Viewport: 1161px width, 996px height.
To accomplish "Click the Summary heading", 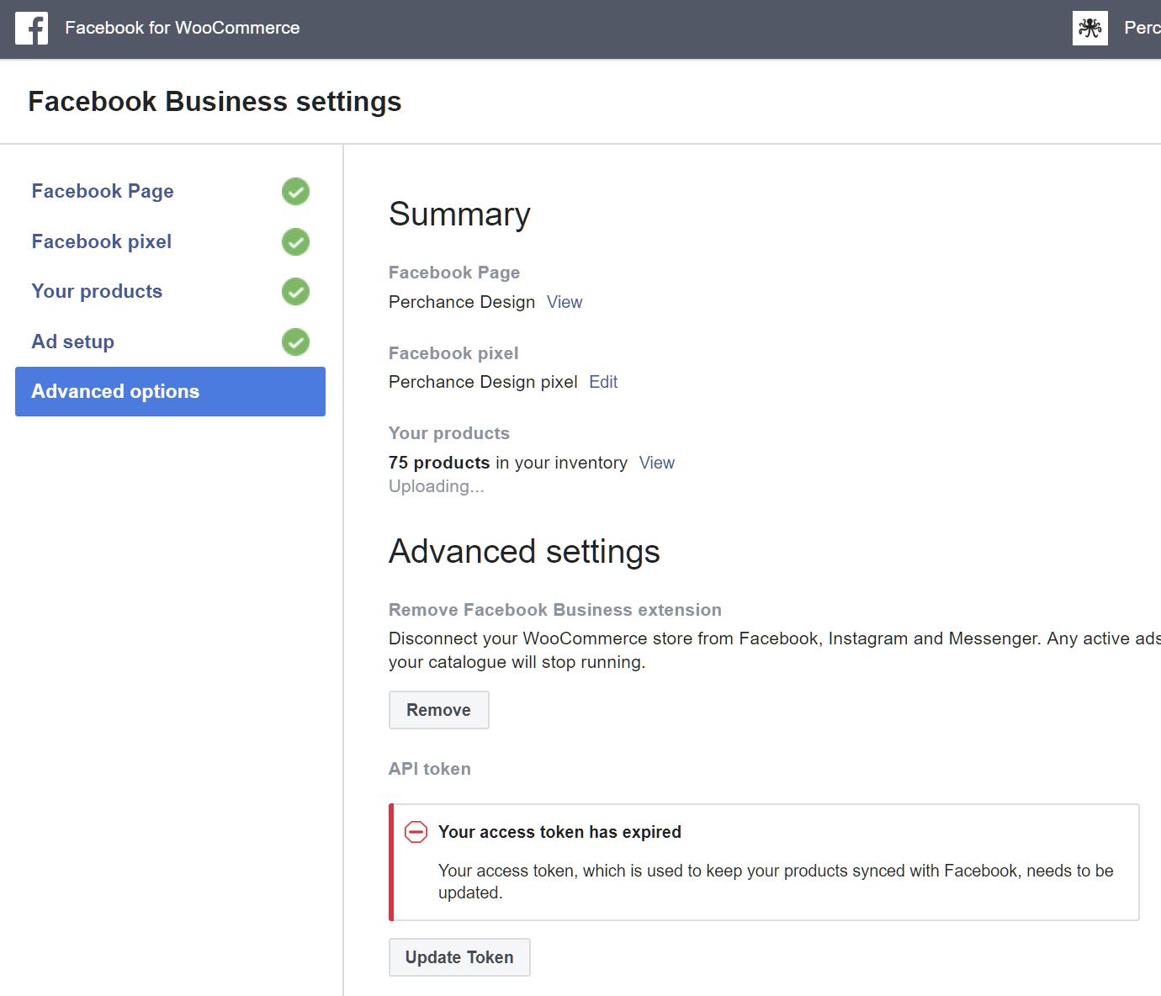I will tap(459, 214).
